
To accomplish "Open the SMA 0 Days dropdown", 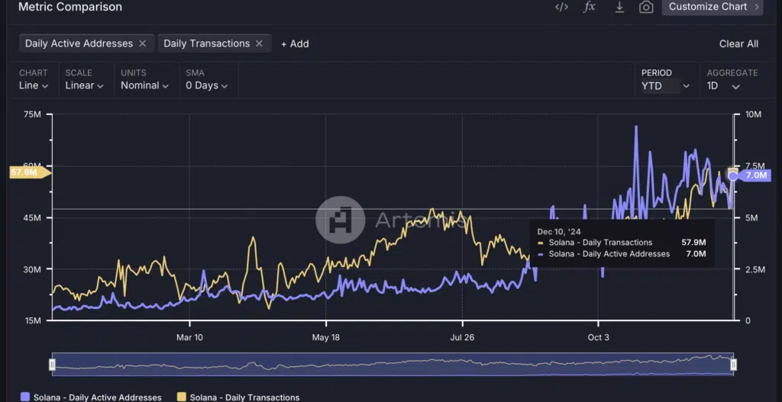I will pos(206,85).
